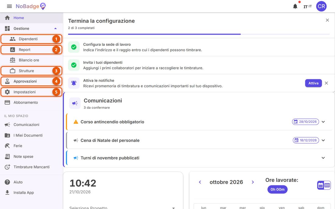Dismiss the Attiva le notifiche step

point(326,83)
